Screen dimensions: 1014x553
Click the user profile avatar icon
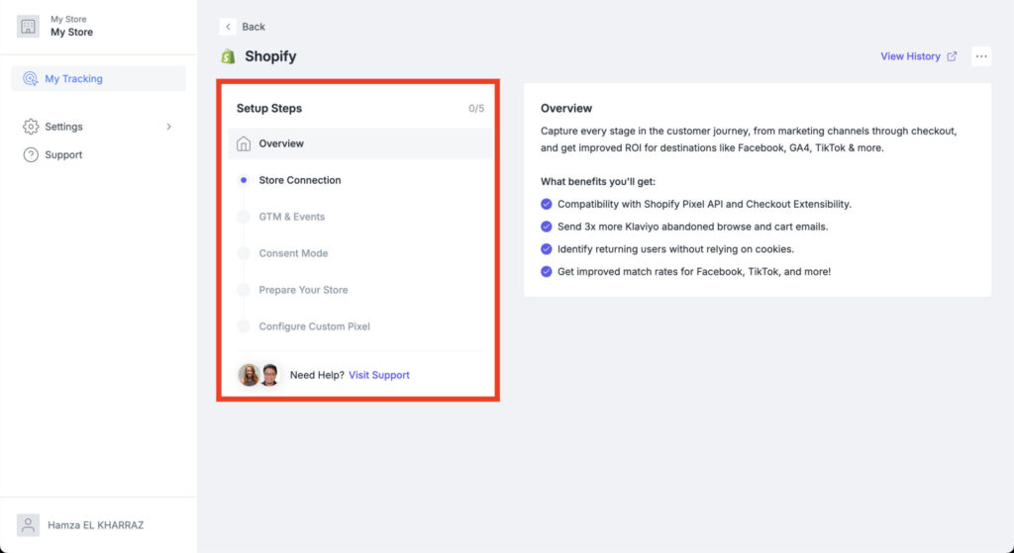pos(29,524)
